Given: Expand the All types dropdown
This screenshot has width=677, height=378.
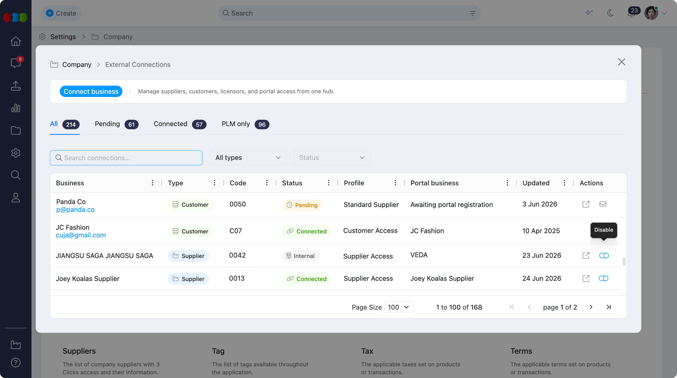Looking at the screenshot, I should 248,158.
